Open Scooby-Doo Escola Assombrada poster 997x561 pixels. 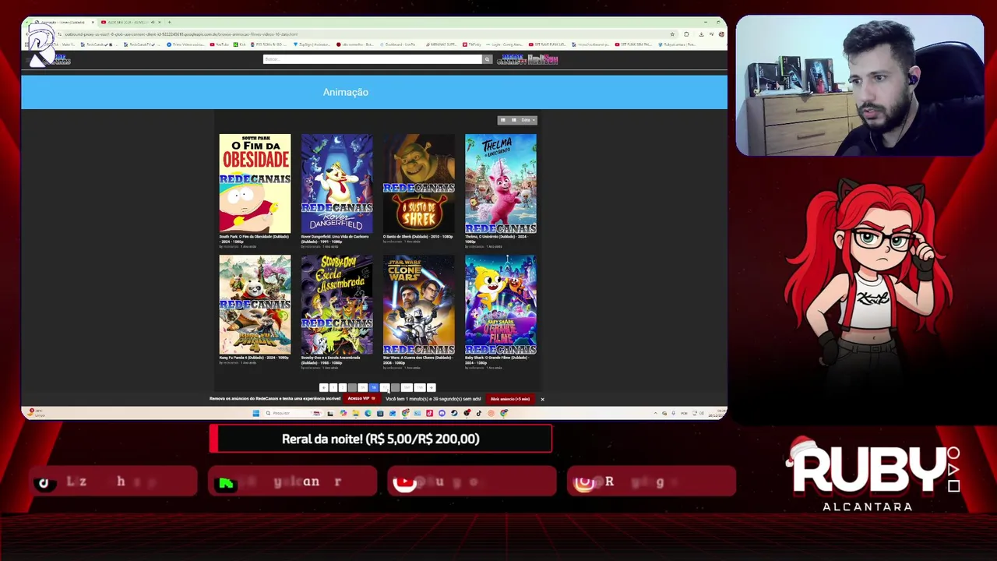336,305
